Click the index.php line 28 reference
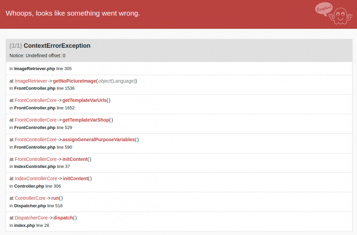The image size is (357, 235). (x=29, y=225)
